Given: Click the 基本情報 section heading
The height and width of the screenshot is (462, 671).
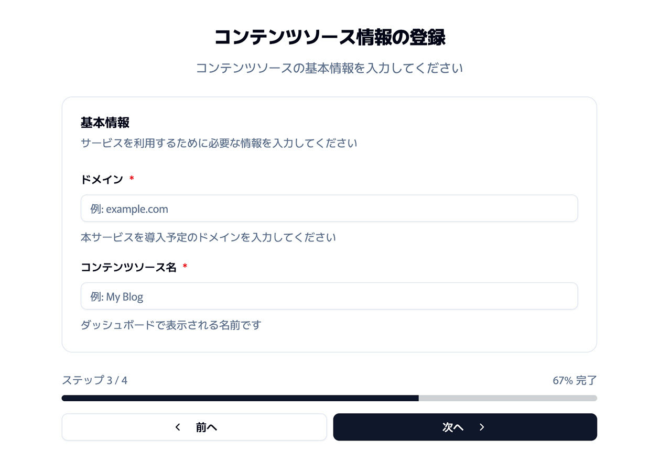Looking at the screenshot, I should [105, 123].
